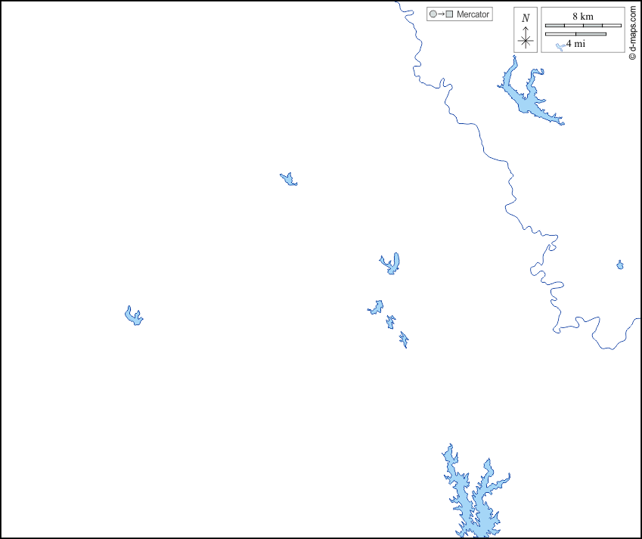Select the northernmost small lake in the map center
The width and height of the screenshot is (642, 539).
289,180
